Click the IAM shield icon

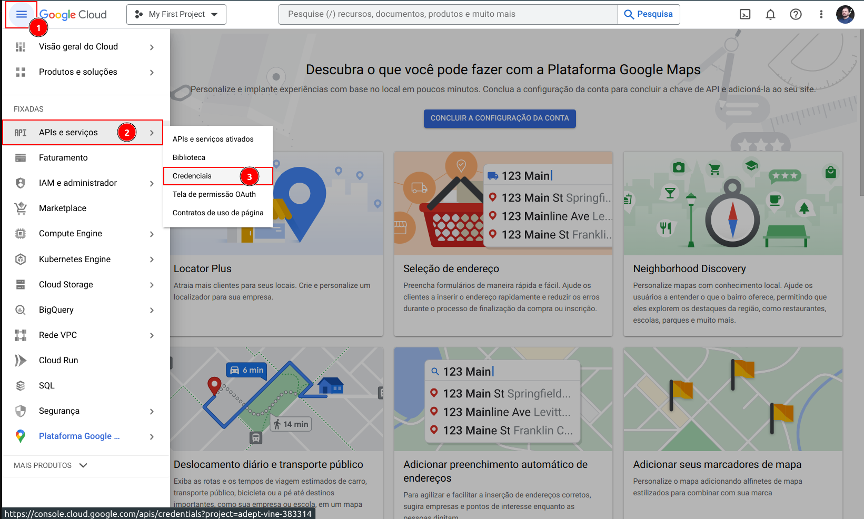coord(21,183)
